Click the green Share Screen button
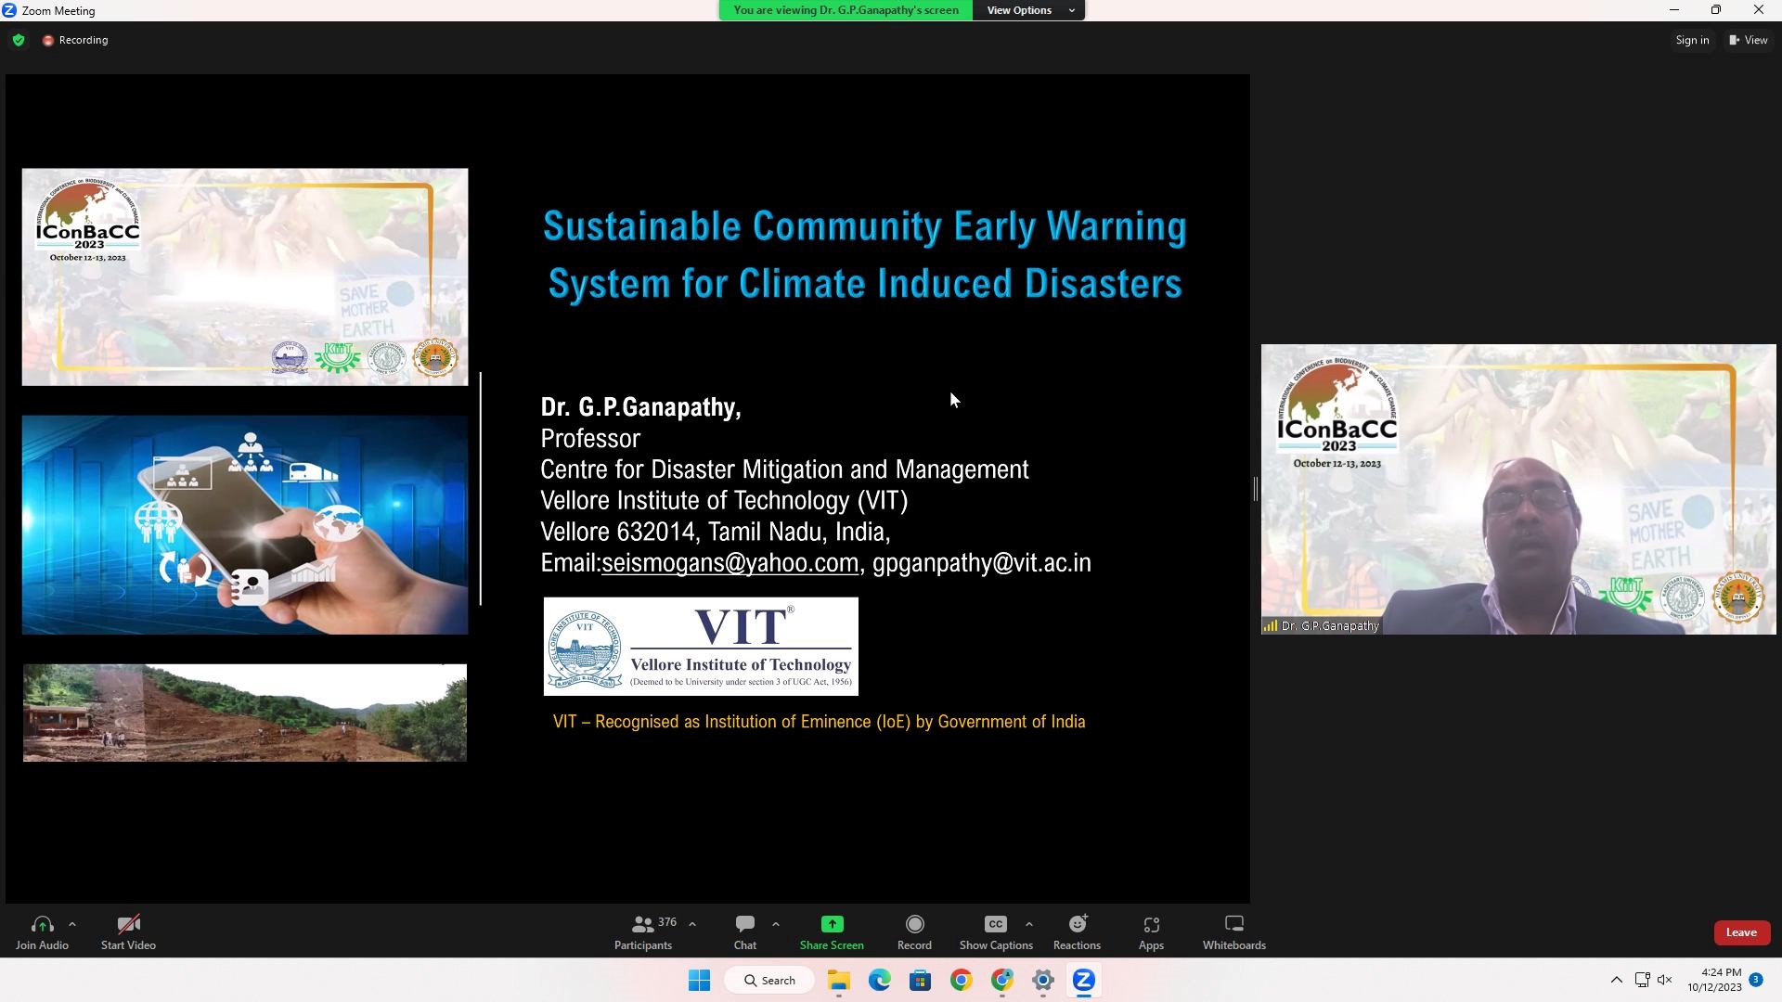Image resolution: width=1782 pixels, height=1002 pixels. 832,932
